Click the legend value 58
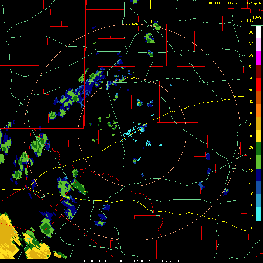263x263 pixels. pyautogui.click(x=251, y=55)
